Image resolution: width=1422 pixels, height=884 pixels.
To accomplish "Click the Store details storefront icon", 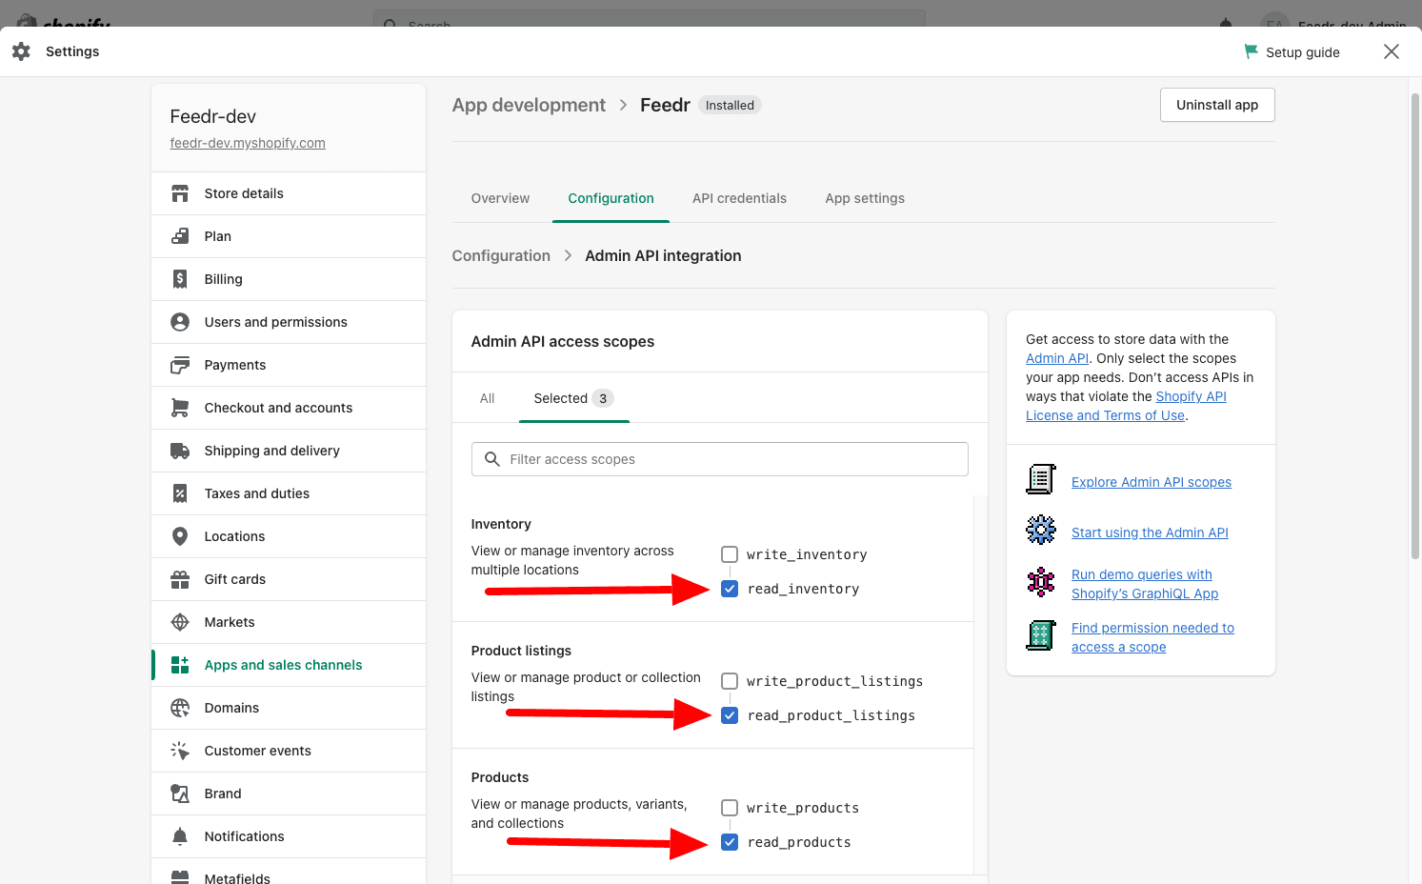I will (x=179, y=193).
